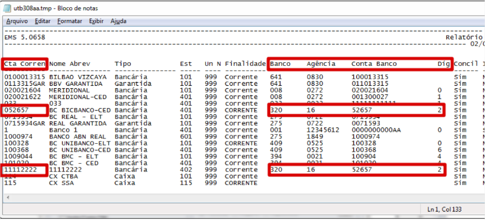Click the name 'BBV GARANTIDA'

click(x=76, y=83)
